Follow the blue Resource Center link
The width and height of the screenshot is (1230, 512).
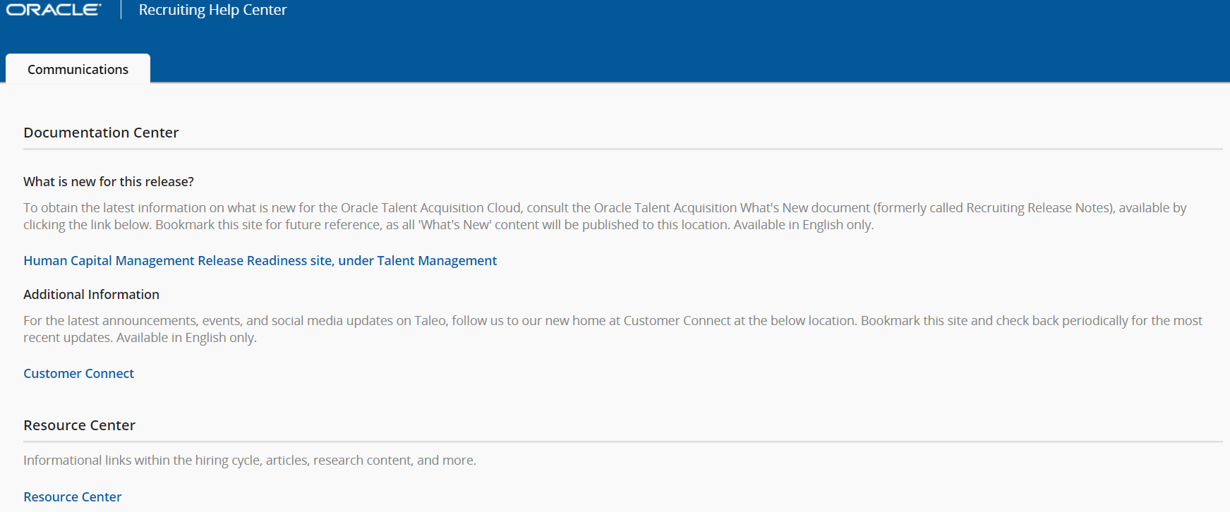72,497
